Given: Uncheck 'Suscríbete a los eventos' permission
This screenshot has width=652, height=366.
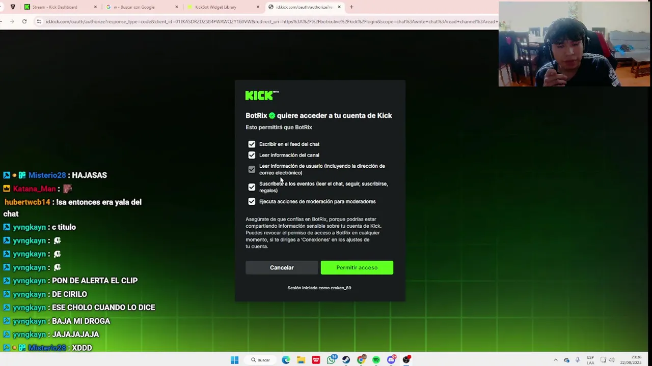Looking at the screenshot, I should pos(252,187).
